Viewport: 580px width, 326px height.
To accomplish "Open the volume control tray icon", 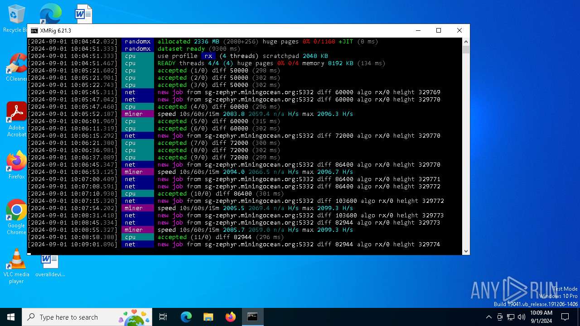I will [x=521, y=317].
